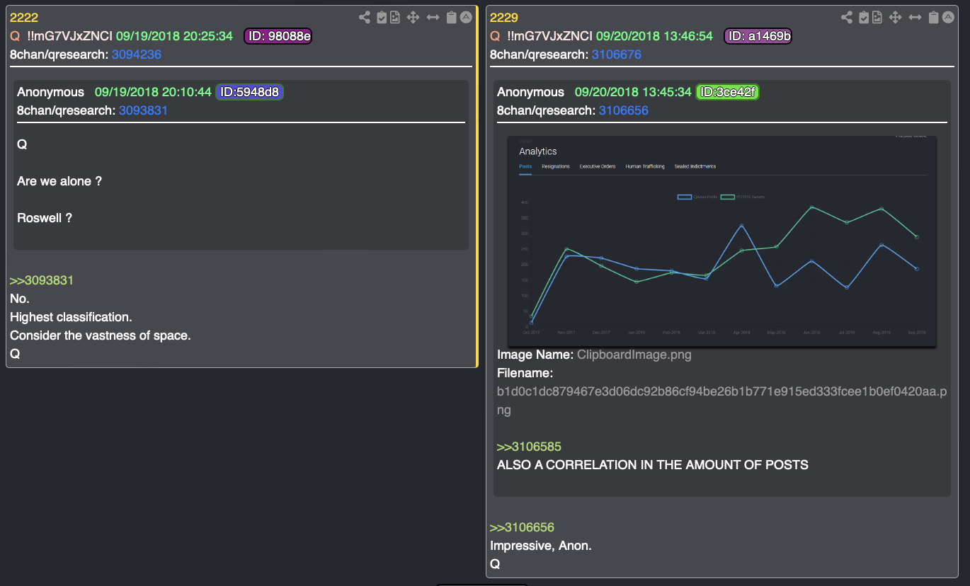Click the four-way move arrows icon on post 2222

click(414, 18)
